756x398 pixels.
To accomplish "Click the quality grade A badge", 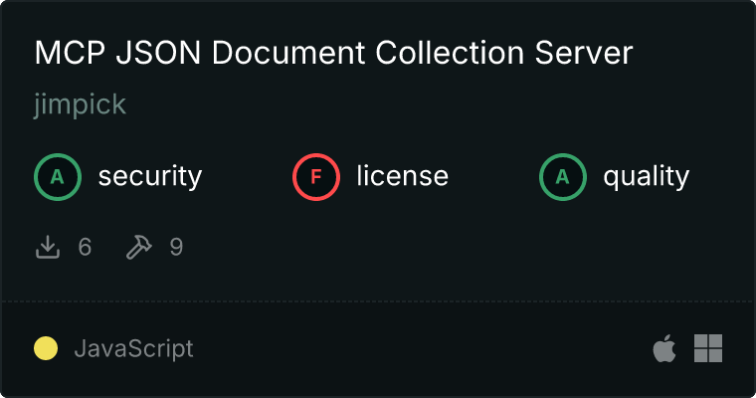I will tap(563, 177).
